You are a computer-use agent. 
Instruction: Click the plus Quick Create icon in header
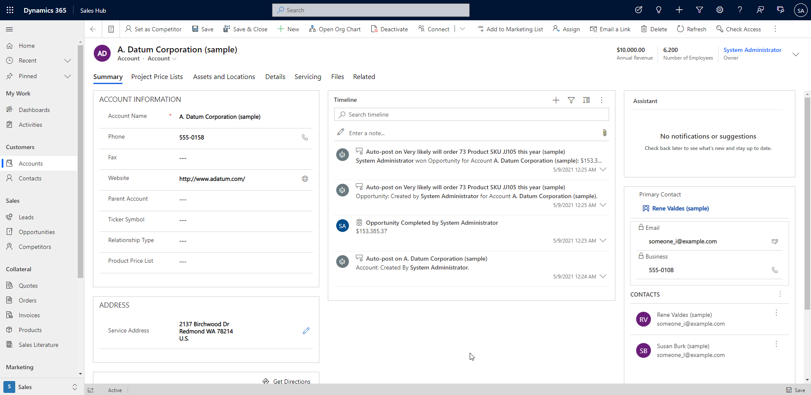679,10
